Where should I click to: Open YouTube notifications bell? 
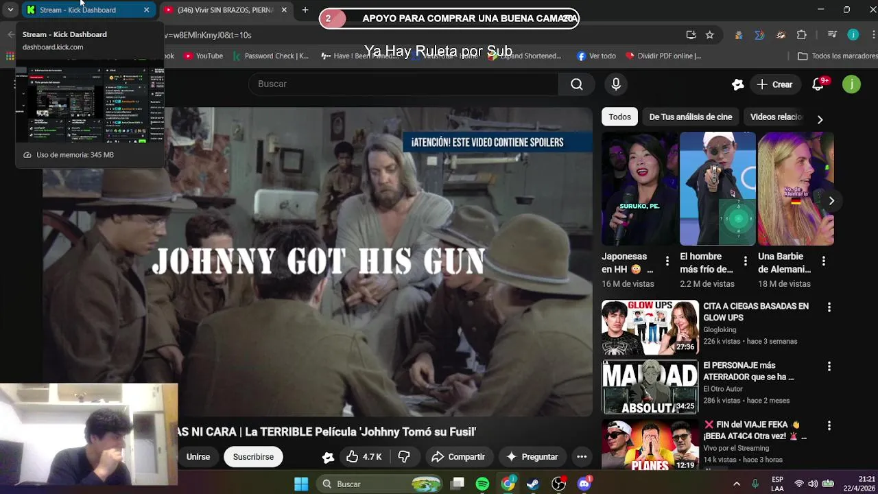(x=818, y=84)
